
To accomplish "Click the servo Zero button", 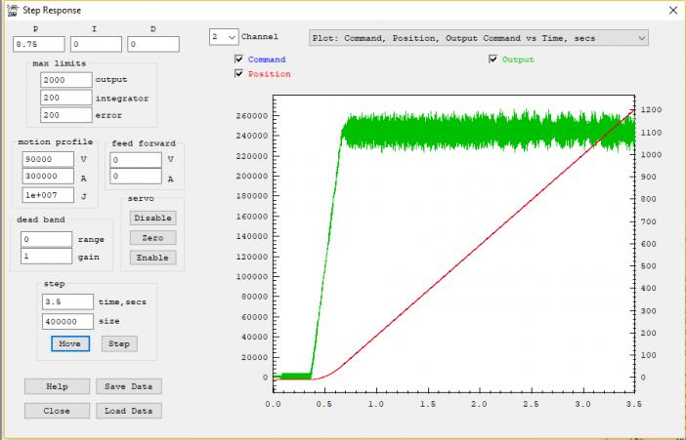I will [152, 237].
